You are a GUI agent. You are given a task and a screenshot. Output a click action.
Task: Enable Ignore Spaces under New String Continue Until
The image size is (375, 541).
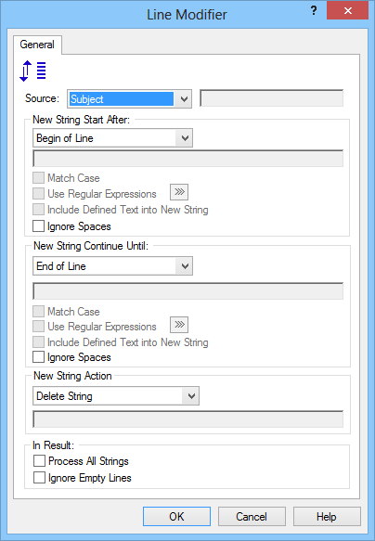click(39, 356)
